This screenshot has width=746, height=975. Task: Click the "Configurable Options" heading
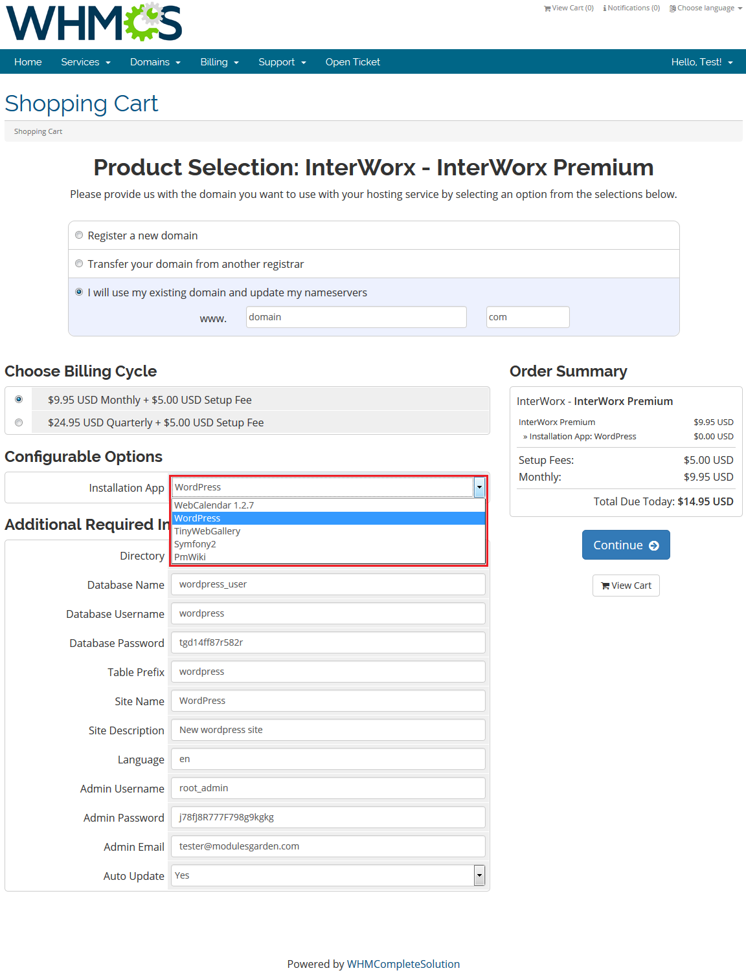click(84, 457)
